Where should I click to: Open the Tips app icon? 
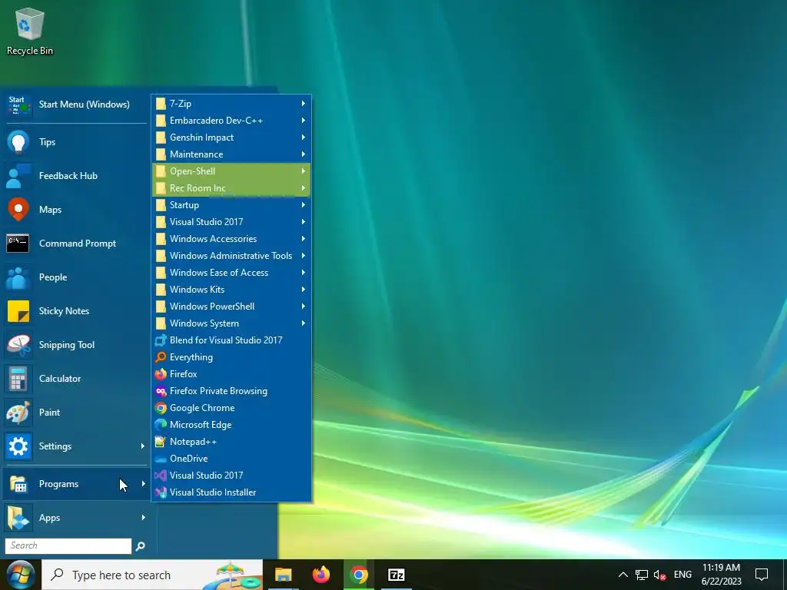coord(18,142)
